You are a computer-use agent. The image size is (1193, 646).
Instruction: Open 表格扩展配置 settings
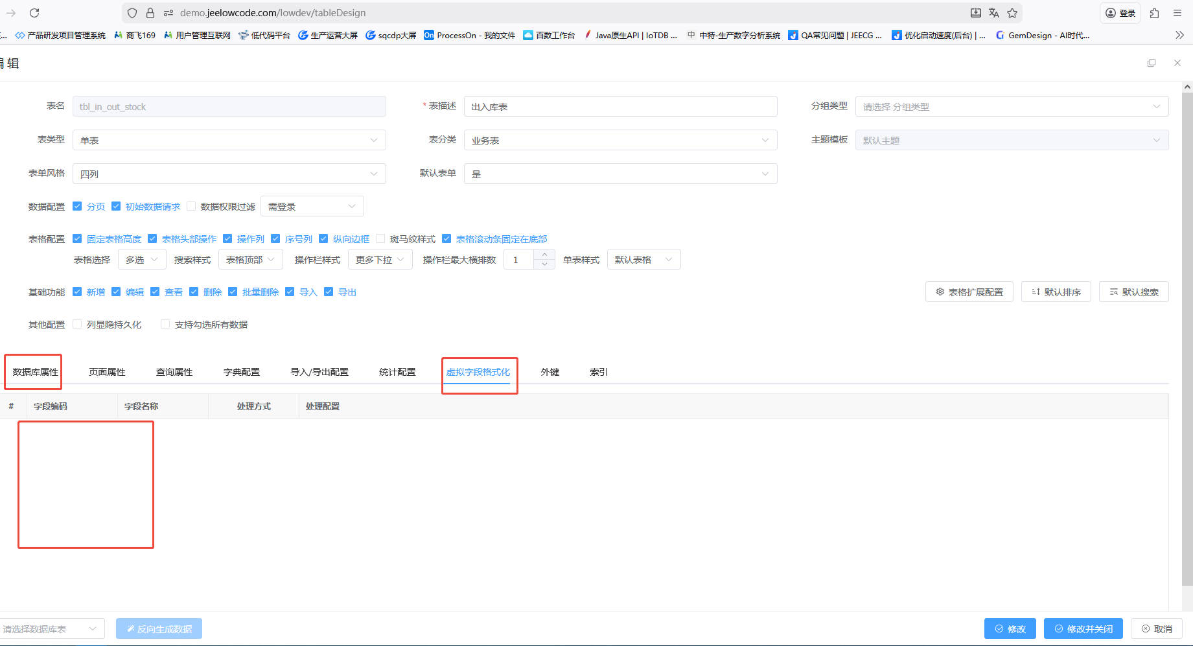(x=969, y=292)
